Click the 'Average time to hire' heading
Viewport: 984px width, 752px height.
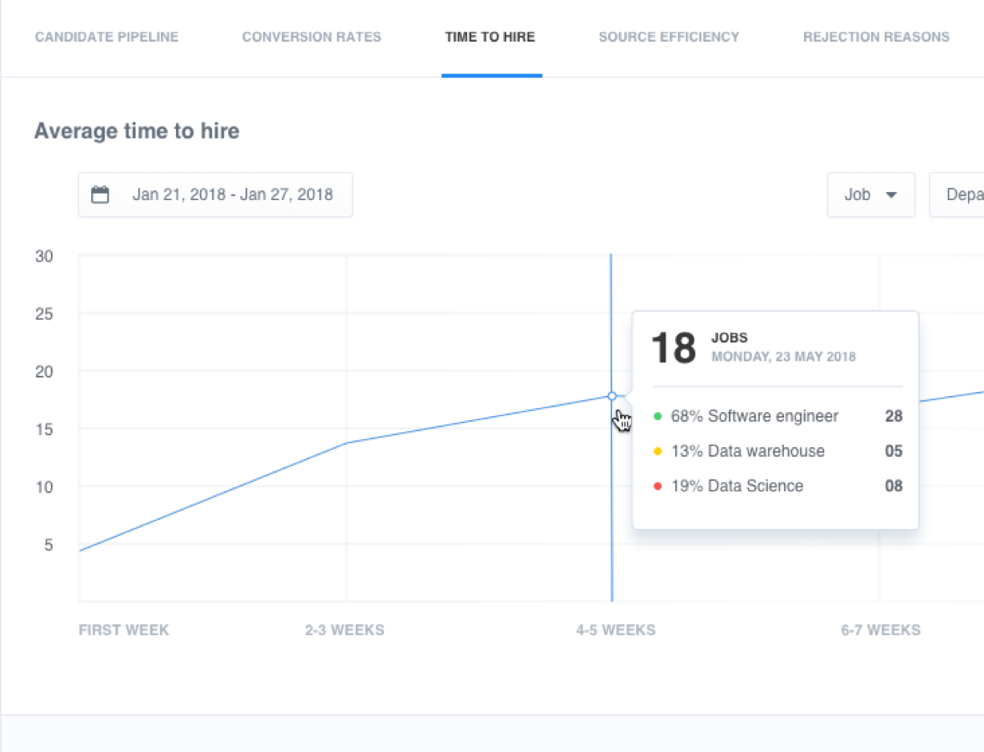[x=136, y=130]
